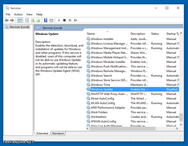Click gear icon beside Windows Installer
The height and width of the screenshot is (146, 188).
pos(88,39)
